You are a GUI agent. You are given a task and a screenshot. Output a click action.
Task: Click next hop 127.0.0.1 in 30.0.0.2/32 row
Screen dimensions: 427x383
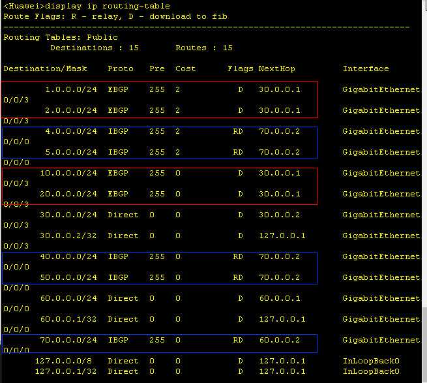coord(282,236)
